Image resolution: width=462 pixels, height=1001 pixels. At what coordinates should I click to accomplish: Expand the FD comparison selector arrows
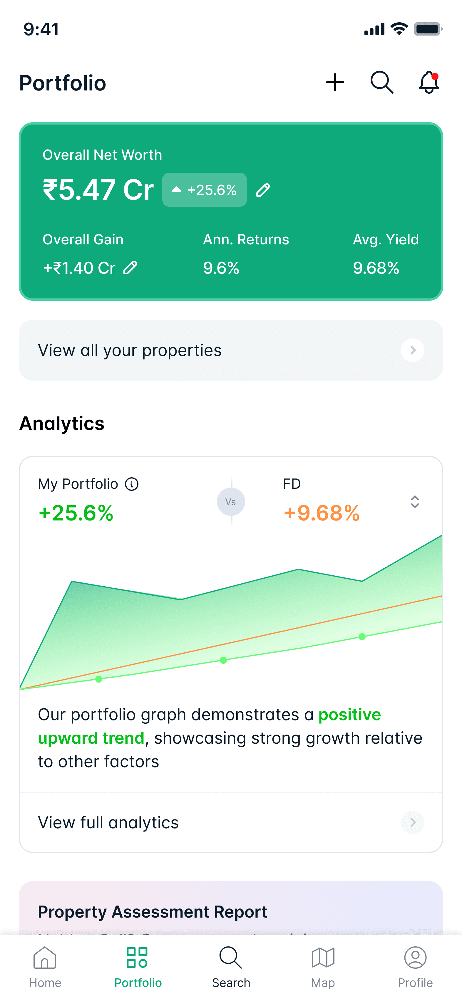click(415, 502)
